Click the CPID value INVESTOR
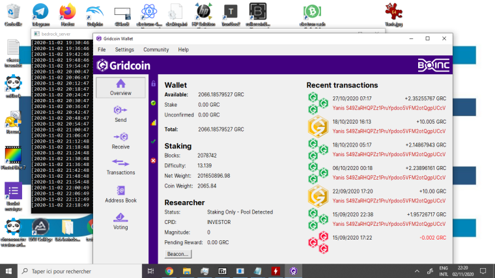Image resolution: width=495 pixels, height=278 pixels. (x=219, y=222)
